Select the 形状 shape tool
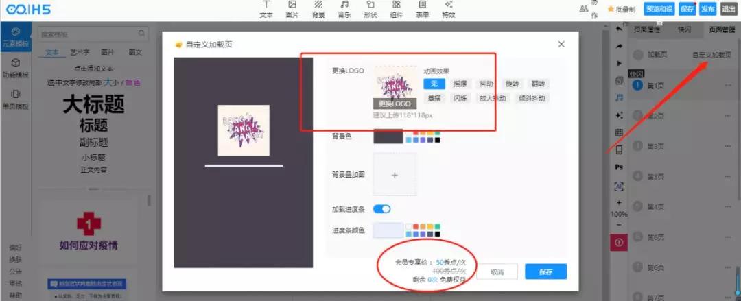Image resolution: width=741 pixels, height=301 pixels. (370, 10)
